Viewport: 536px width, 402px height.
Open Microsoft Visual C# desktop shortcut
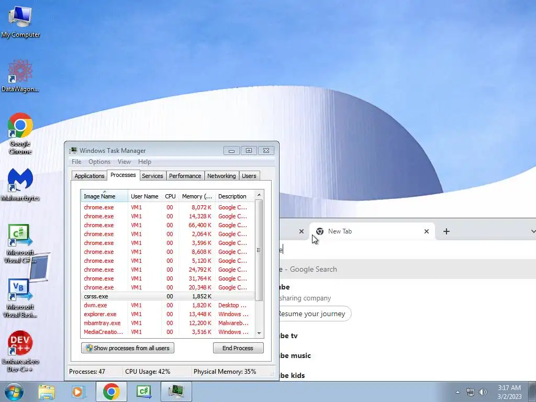20,243
